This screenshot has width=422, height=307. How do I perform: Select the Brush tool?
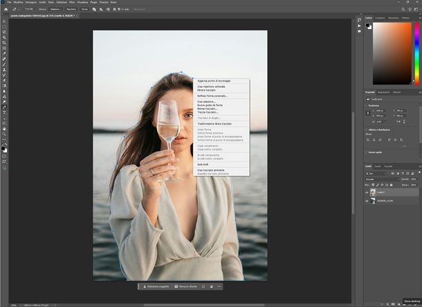[x=4, y=64]
